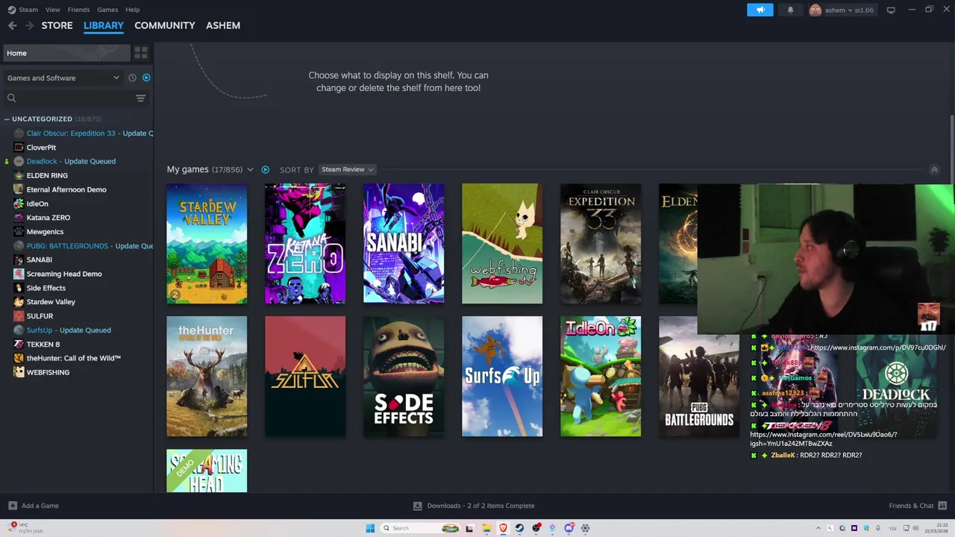The width and height of the screenshot is (955, 537).
Task: Click into the library search field
Action: tap(75, 98)
